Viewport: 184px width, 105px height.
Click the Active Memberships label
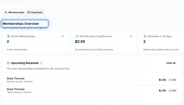(23, 36)
